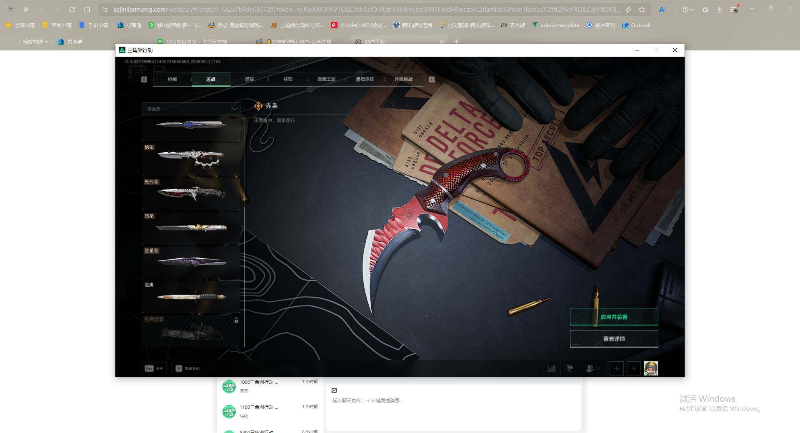Click the lightning speed-mode icon
The height and width of the screenshot is (433, 800).
(628, 9)
